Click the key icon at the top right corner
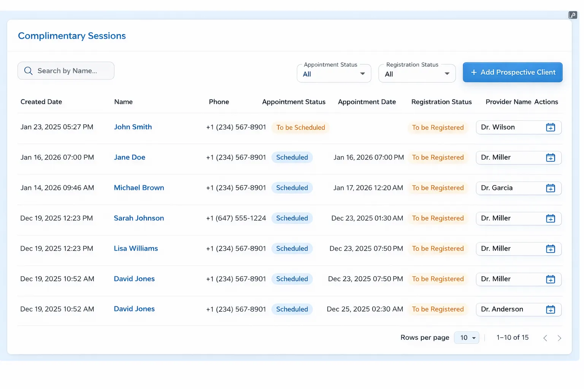The width and height of the screenshot is (584, 389). tap(573, 15)
